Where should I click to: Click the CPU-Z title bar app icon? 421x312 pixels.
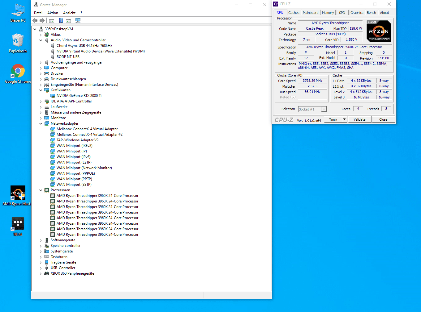pyautogui.click(x=276, y=4)
